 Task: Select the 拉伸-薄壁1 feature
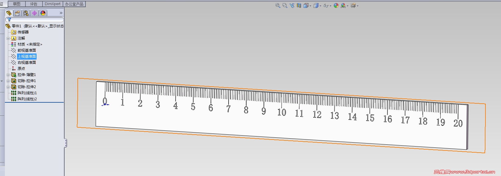[x=27, y=75]
